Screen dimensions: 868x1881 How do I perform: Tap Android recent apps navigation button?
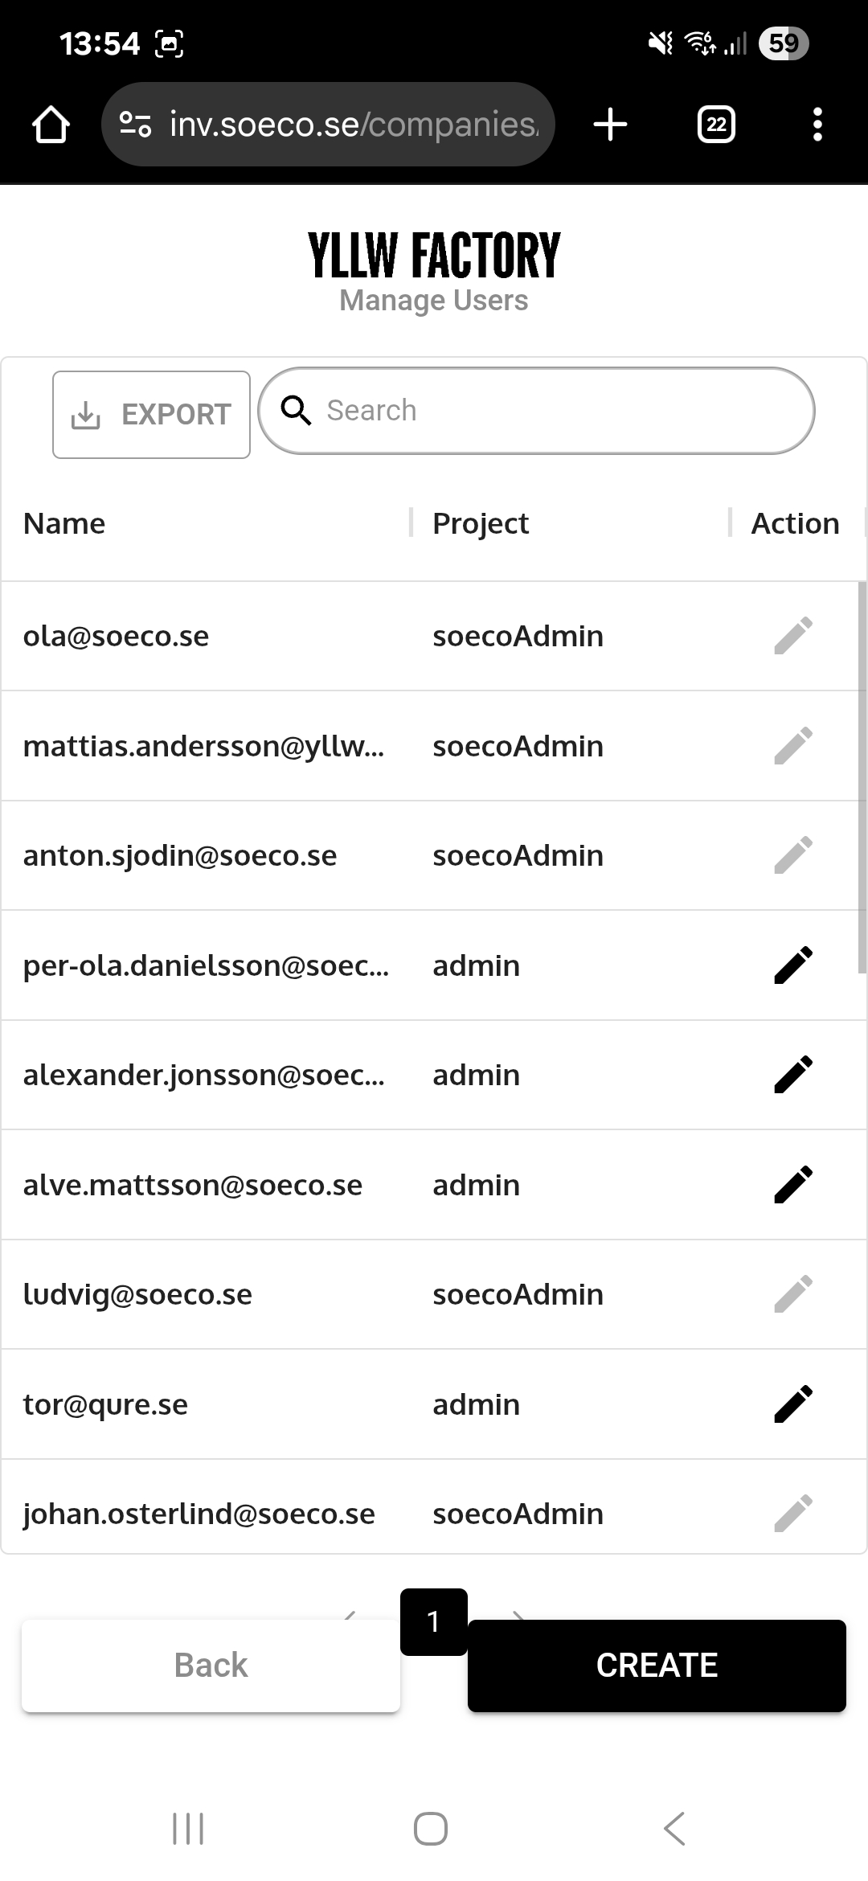point(188,1829)
